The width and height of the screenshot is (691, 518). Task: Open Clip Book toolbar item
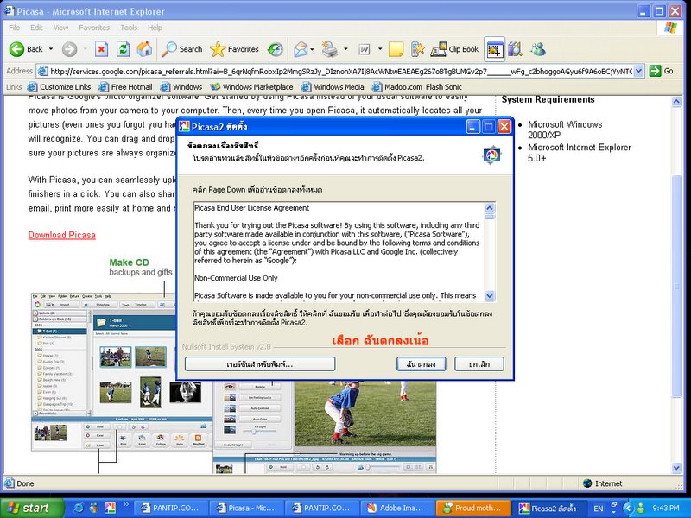[x=454, y=49]
